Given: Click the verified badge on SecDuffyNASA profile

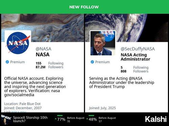Looking at the screenshot, I should (92, 62).
